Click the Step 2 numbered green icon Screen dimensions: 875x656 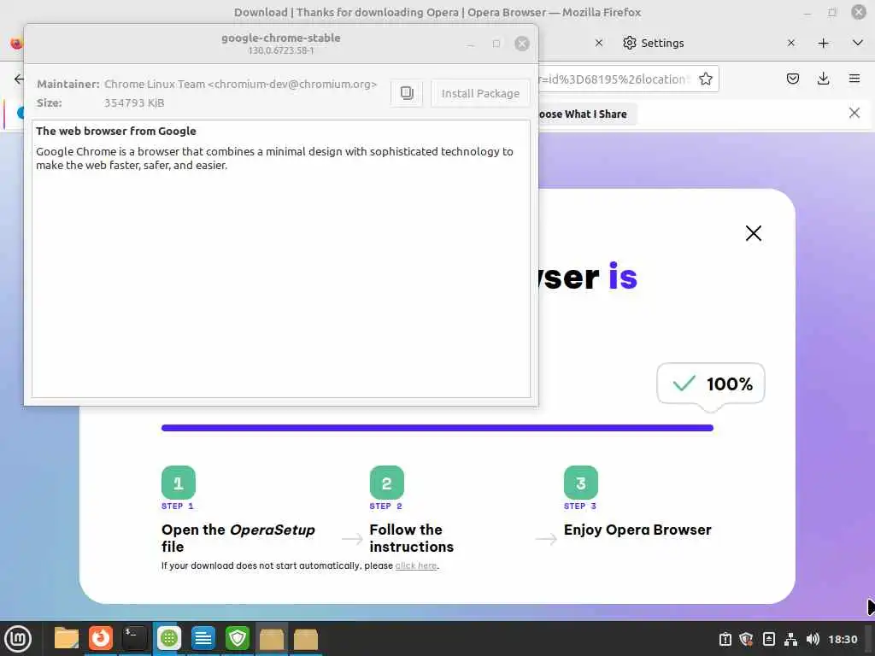pos(386,483)
